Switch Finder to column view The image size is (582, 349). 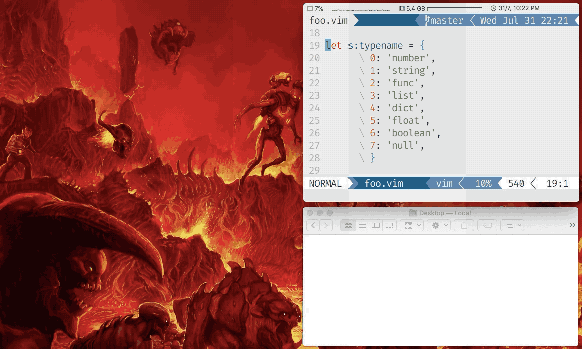[376, 225]
